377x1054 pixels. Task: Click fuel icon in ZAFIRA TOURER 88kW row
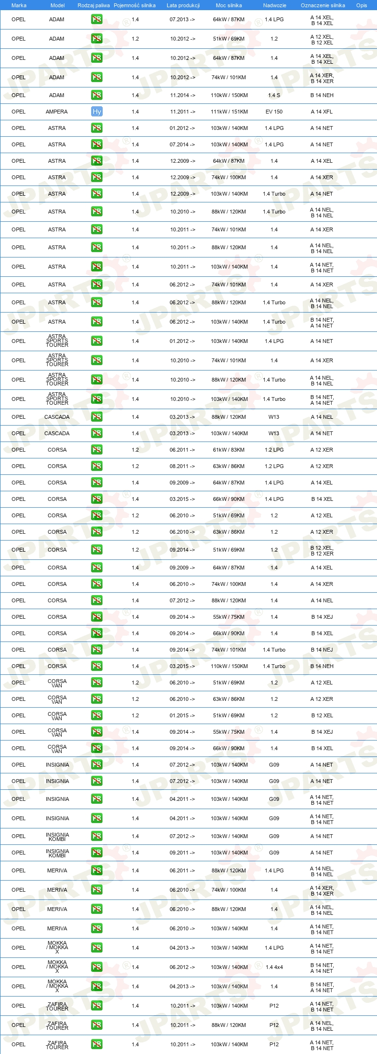96,1025
